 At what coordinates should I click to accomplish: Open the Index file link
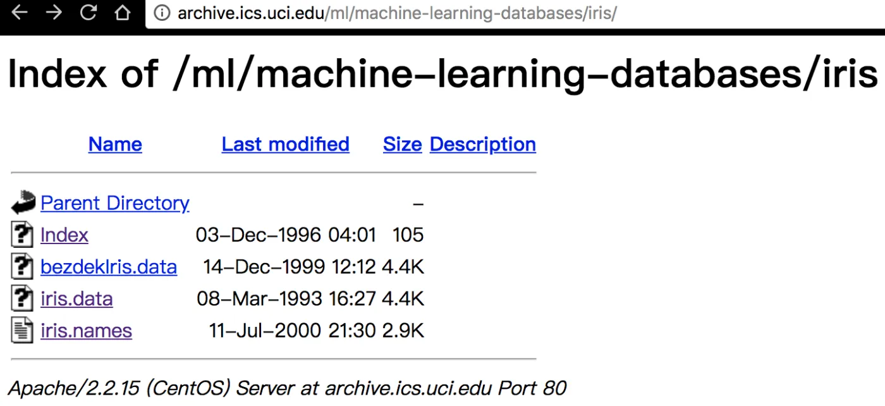64,235
